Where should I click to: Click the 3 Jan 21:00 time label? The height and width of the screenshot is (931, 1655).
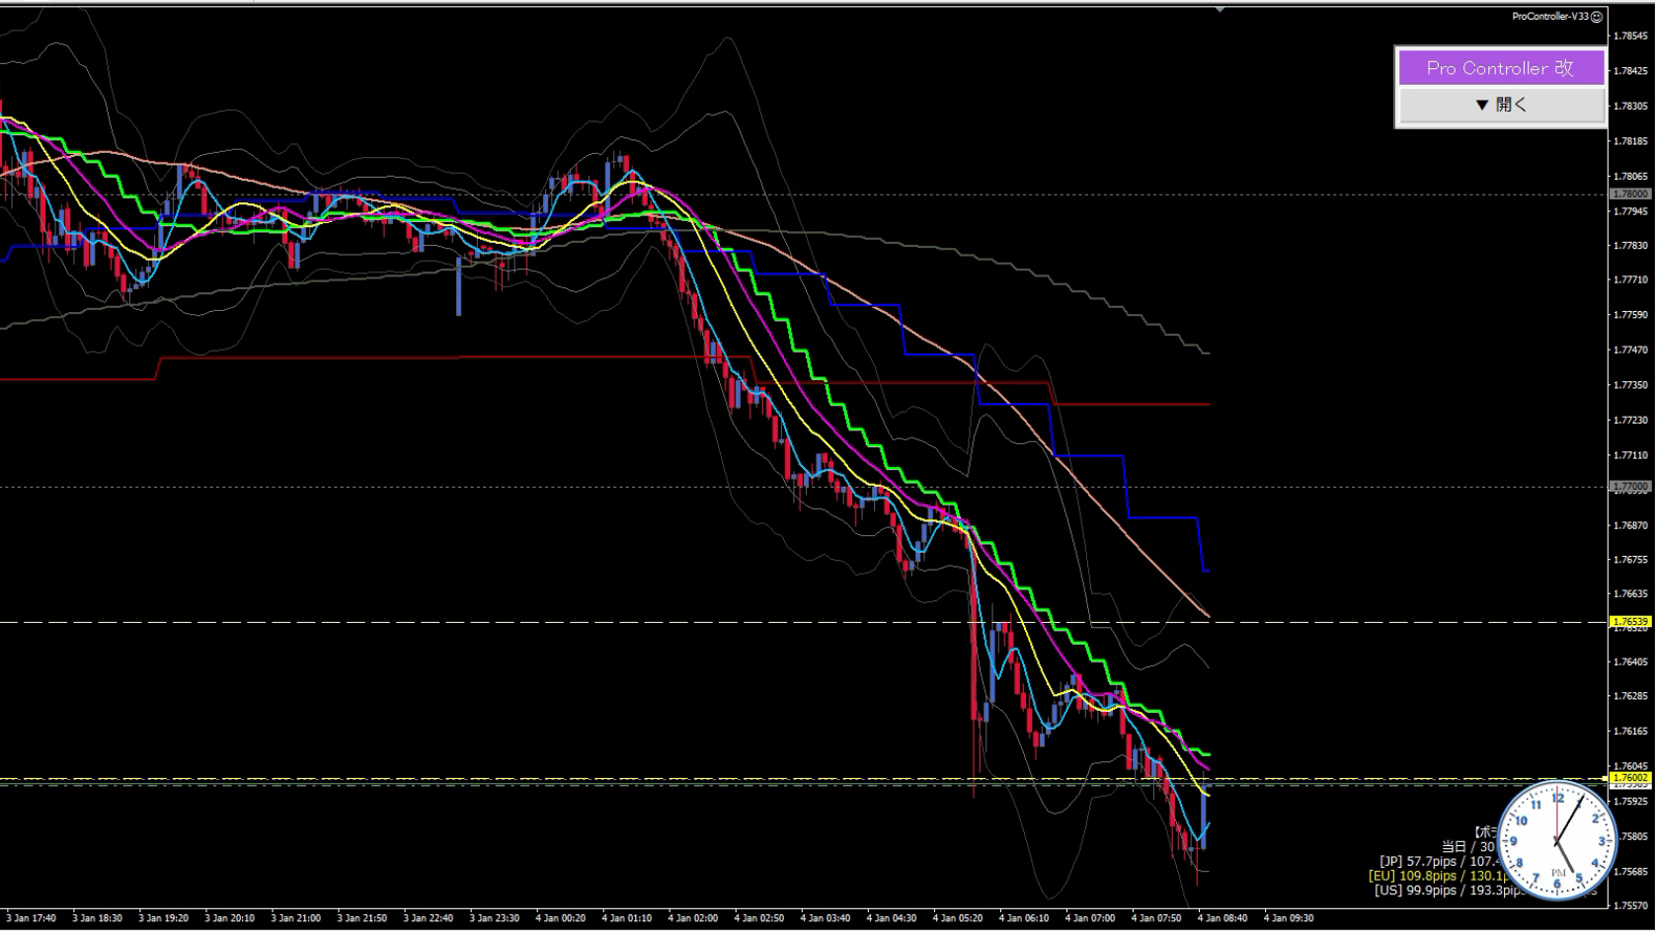(295, 918)
